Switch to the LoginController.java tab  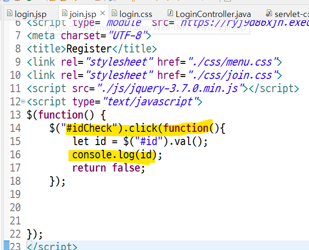click(209, 14)
